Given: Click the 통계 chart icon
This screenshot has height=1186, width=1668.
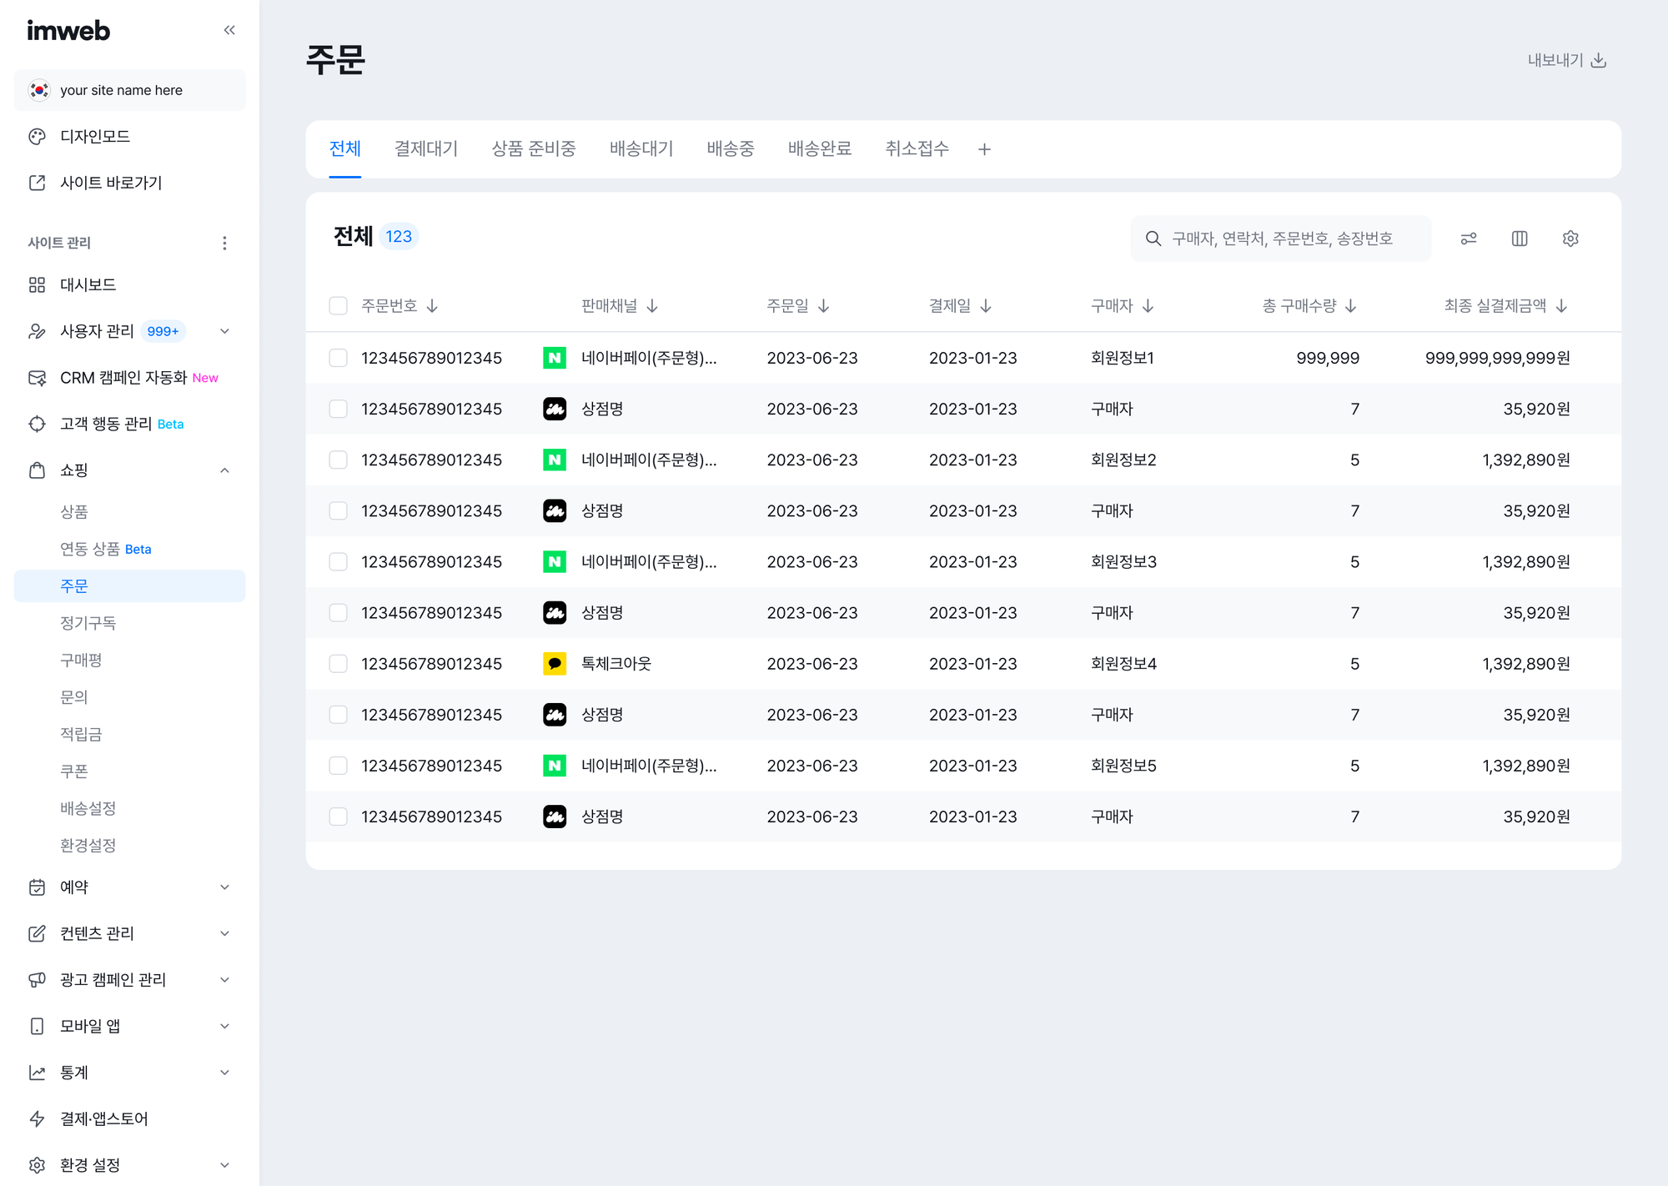Looking at the screenshot, I should [37, 1073].
